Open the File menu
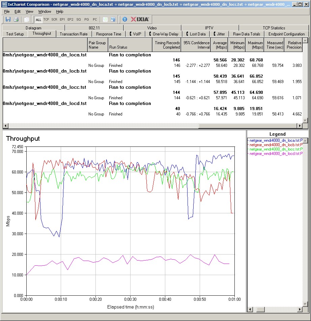 pyautogui.click(x=7, y=11)
